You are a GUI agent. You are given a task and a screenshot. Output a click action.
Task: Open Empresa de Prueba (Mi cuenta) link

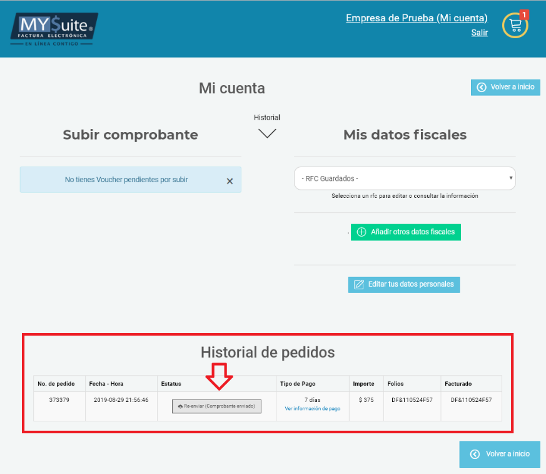point(417,18)
